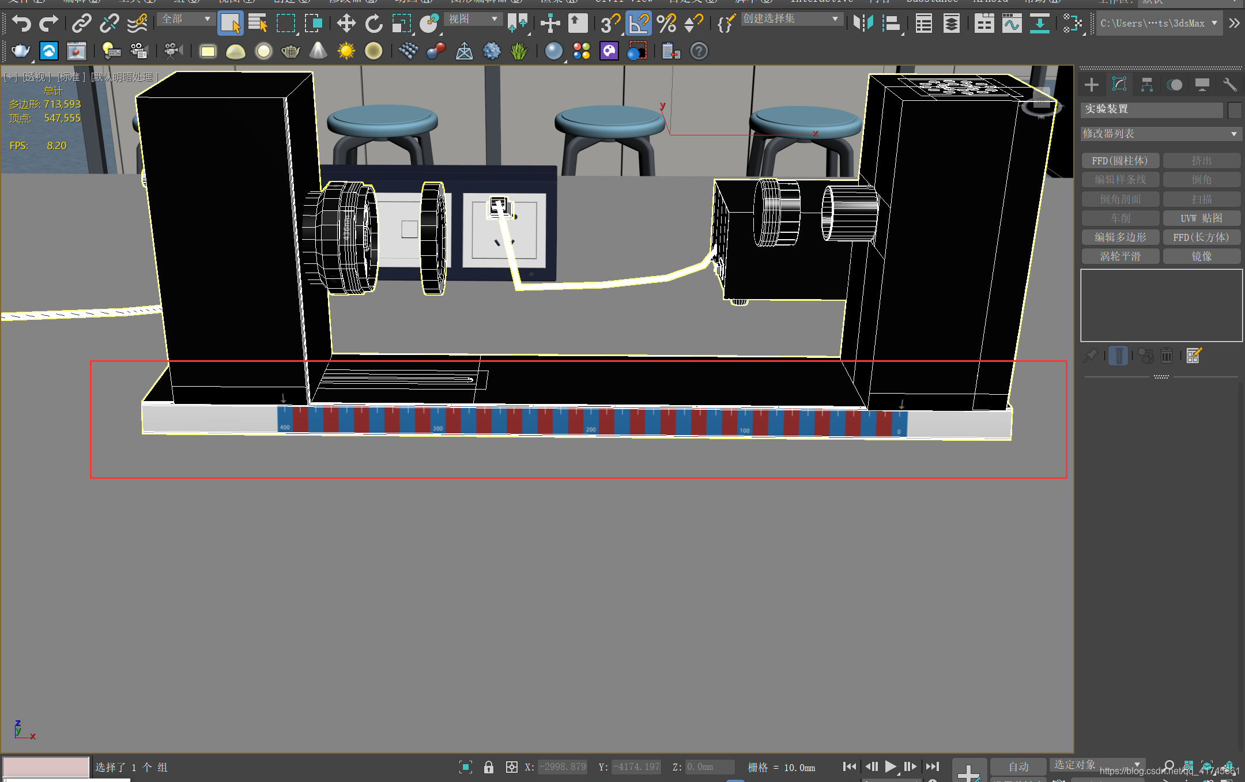Open the Material Editor sphere icon

point(553,51)
